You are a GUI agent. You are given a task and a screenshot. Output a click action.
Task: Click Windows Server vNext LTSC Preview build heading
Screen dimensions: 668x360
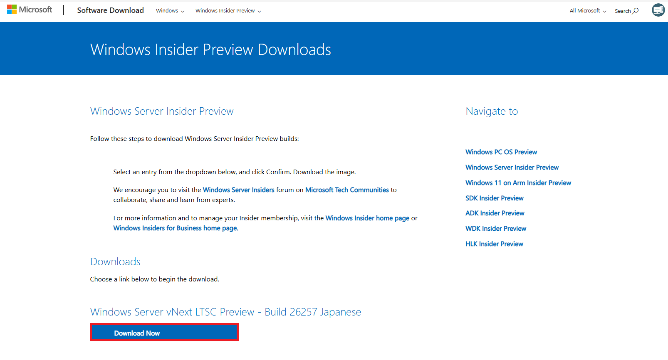pyautogui.click(x=225, y=312)
